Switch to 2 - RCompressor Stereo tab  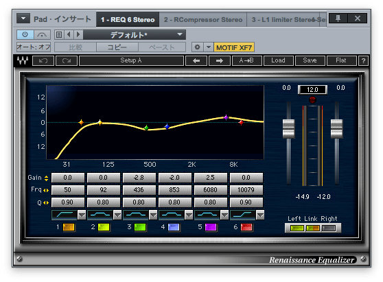[203, 19]
